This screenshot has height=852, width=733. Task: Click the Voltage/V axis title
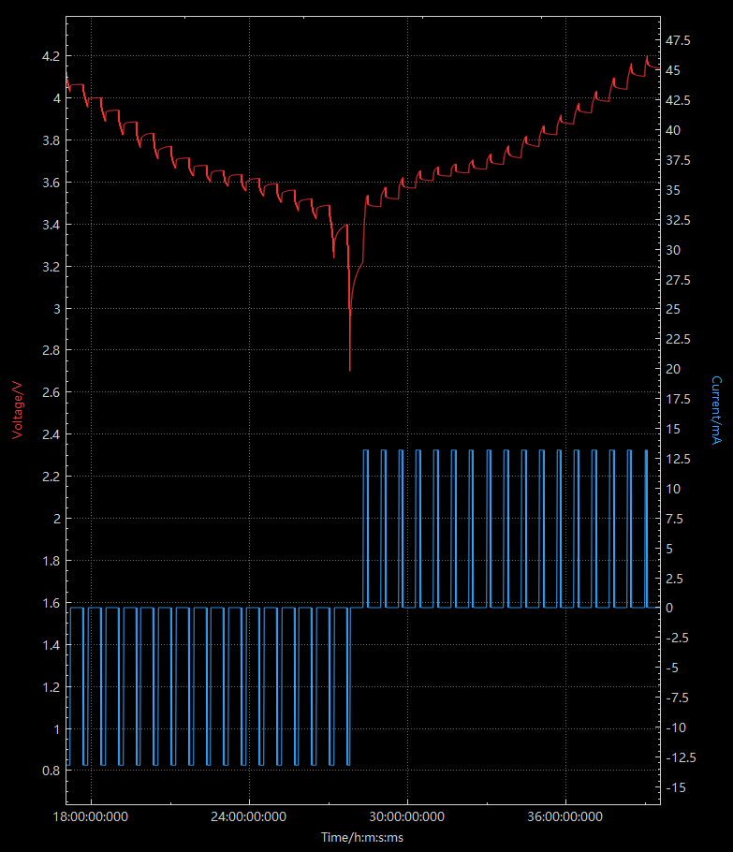pos(18,410)
